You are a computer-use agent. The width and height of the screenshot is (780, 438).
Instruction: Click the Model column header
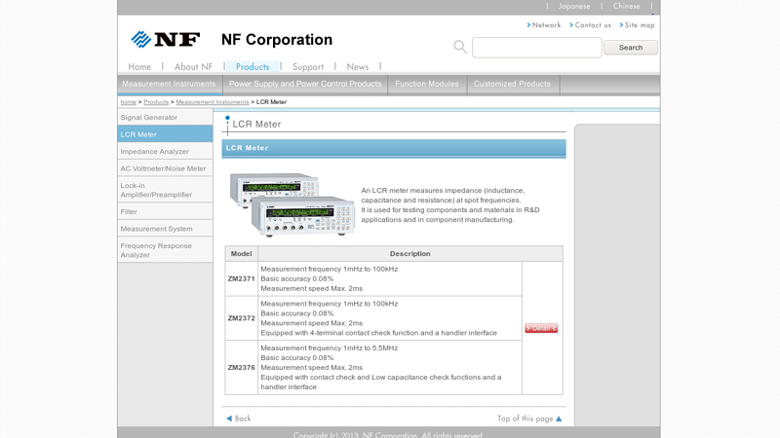[x=241, y=254]
